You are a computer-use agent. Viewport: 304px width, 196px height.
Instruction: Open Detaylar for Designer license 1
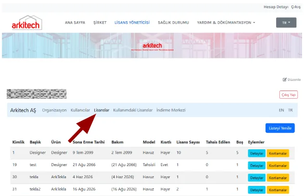(x=256, y=153)
